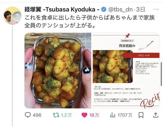Image resolution: width=163 pixels, height=127 pixels.
Task: Click the 496 reply count
Action: coord(37,115)
